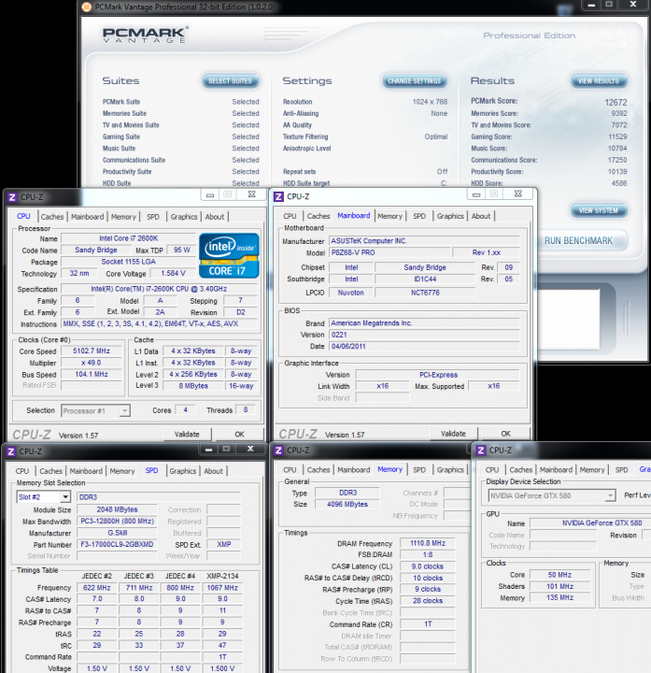Open the Graphics tab in the G.Skill SPD CPU-Z window

click(183, 471)
